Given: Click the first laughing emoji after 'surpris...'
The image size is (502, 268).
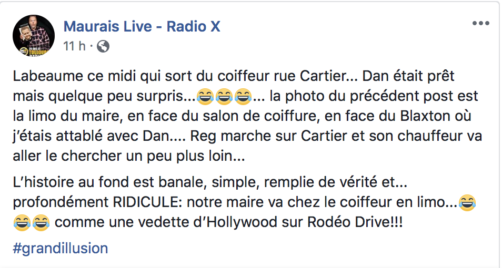Looking at the screenshot, I should point(205,97).
